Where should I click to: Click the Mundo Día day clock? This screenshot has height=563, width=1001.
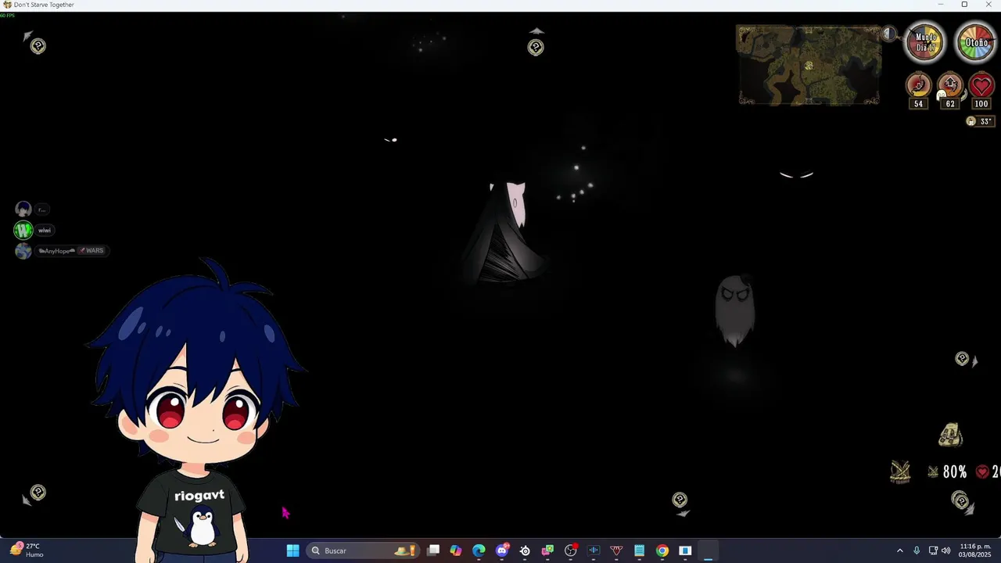[926, 42]
